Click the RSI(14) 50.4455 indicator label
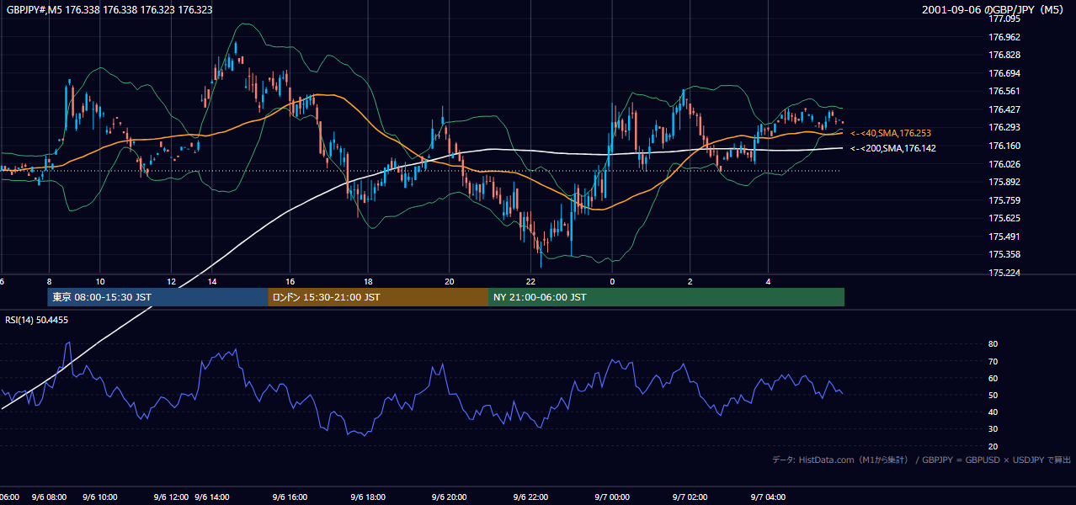Viewport: 1076px width, 505px height. 37,320
